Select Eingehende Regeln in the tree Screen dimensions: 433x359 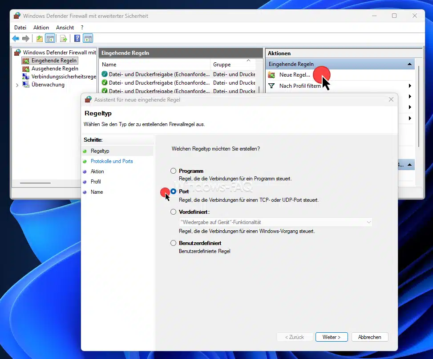54,61
